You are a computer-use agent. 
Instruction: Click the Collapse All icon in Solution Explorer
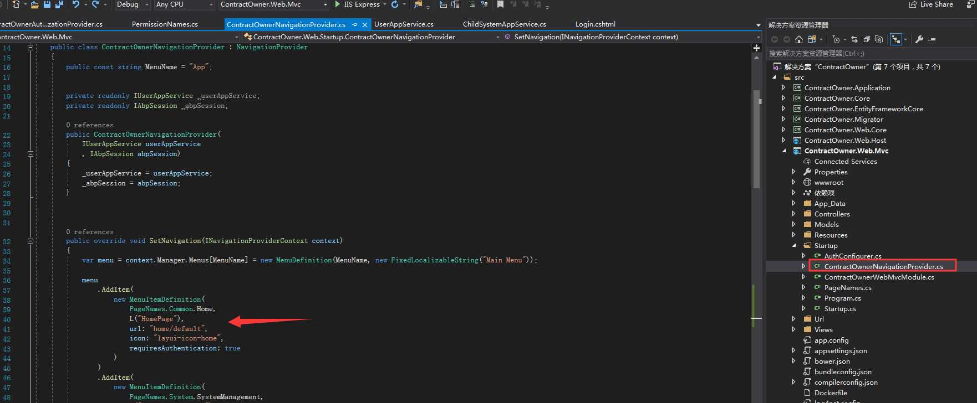[x=867, y=39]
